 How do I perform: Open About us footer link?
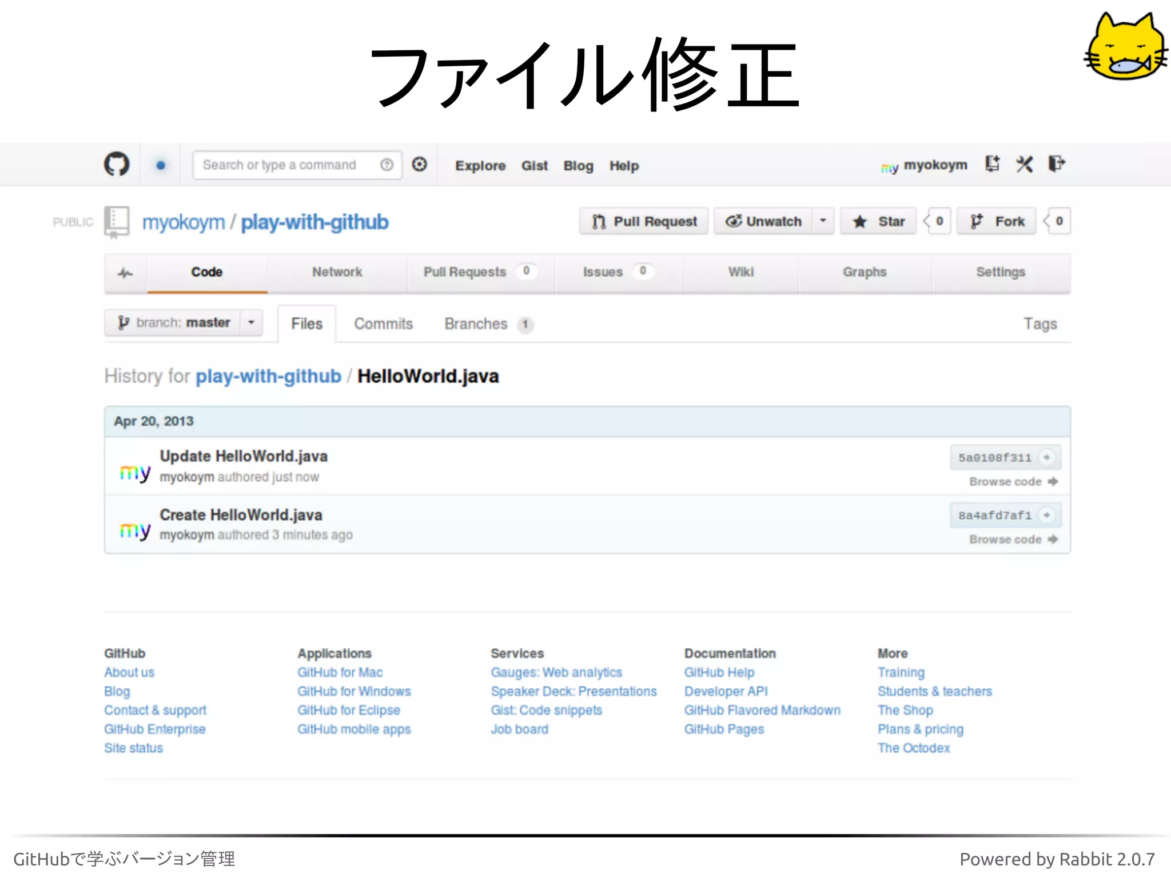(x=129, y=673)
